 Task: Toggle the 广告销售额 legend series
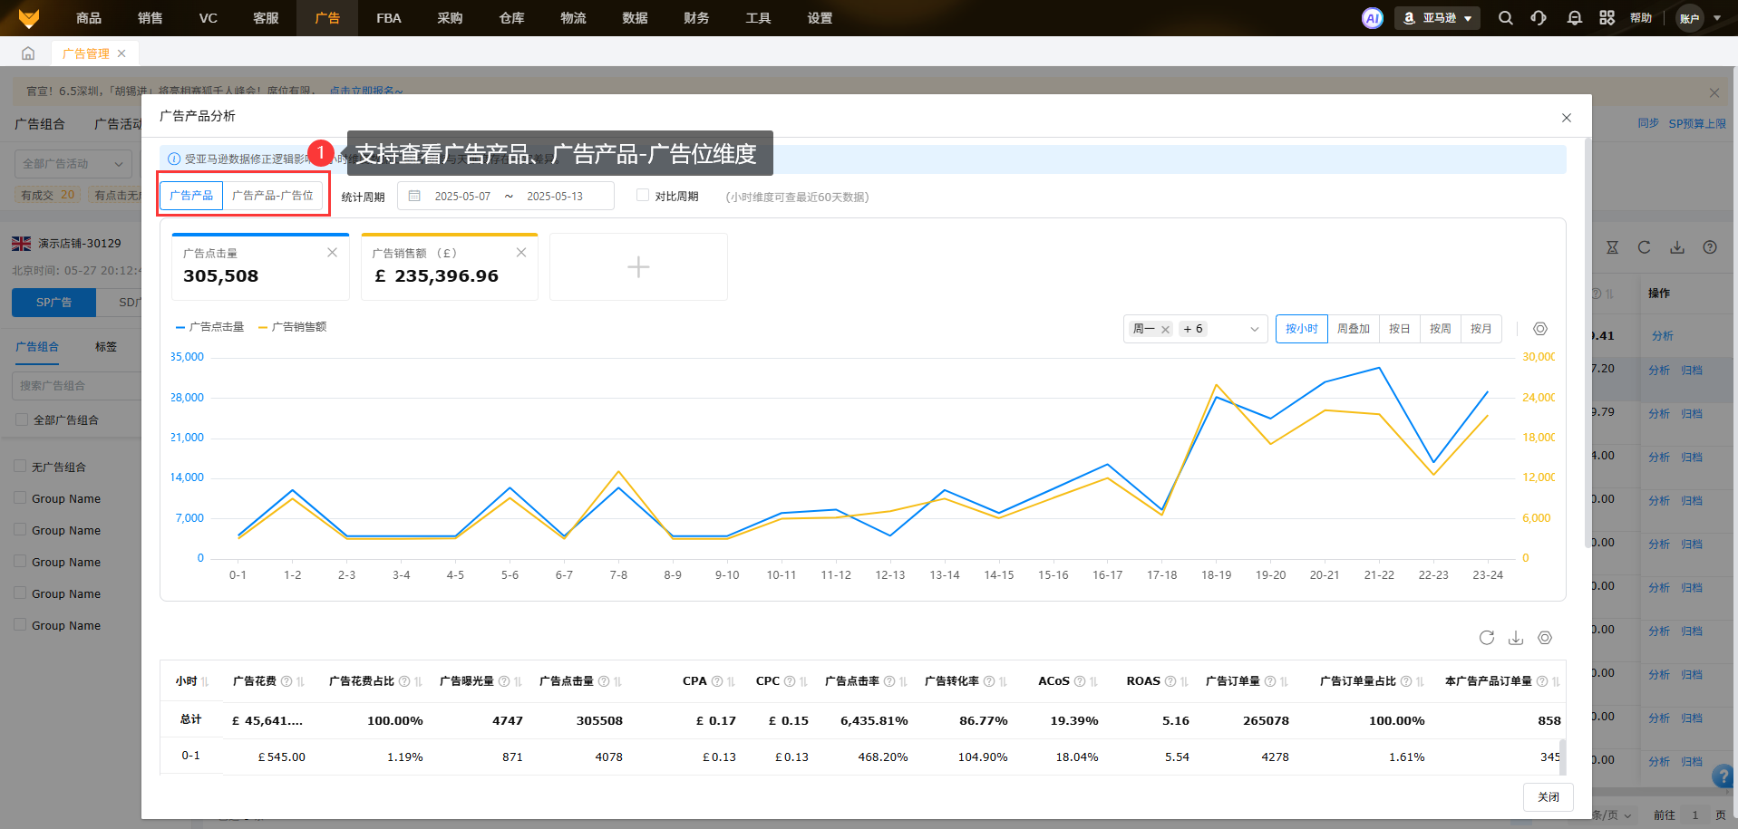(x=293, y=327)
